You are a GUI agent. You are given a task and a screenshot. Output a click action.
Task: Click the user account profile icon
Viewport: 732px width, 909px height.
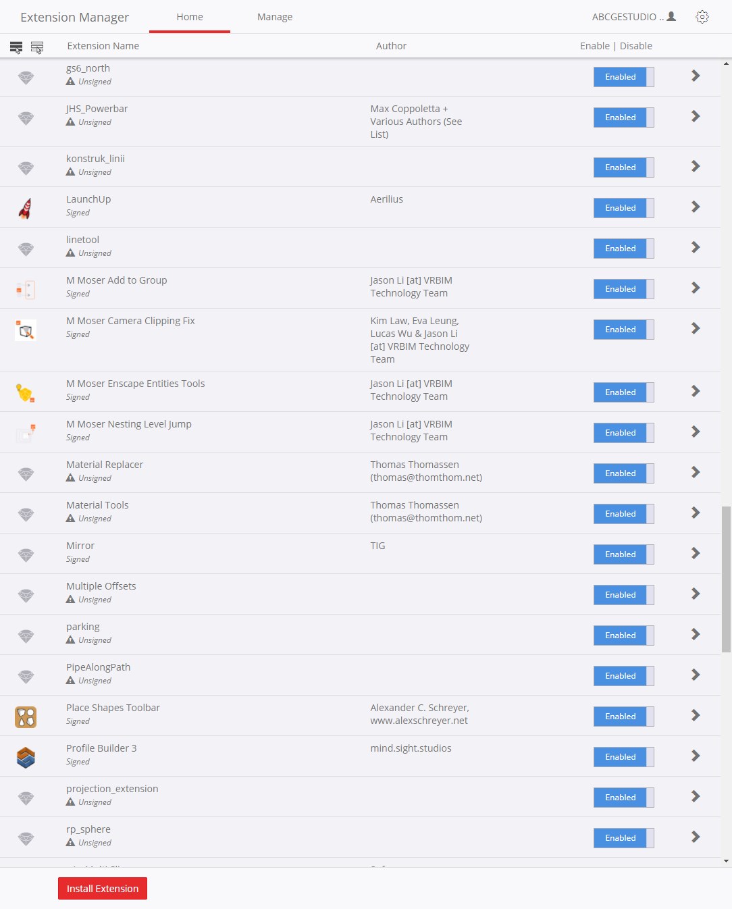pyautogui.click(x=671, y=16)
